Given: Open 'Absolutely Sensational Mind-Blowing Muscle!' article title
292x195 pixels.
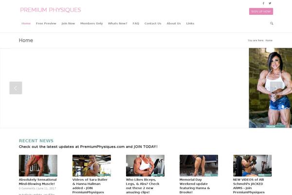Looking at the screenshot, I should 37,181.
